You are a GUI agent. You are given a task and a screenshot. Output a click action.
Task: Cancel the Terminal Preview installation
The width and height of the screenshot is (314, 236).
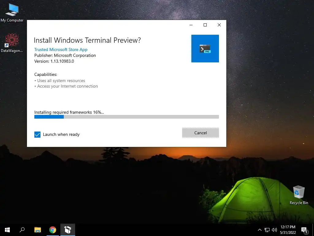pos(201,133)
